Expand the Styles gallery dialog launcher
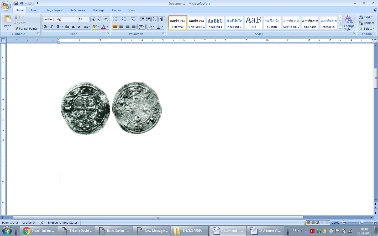The height and width of the screenshot is (236, 378). coord(354,34)
